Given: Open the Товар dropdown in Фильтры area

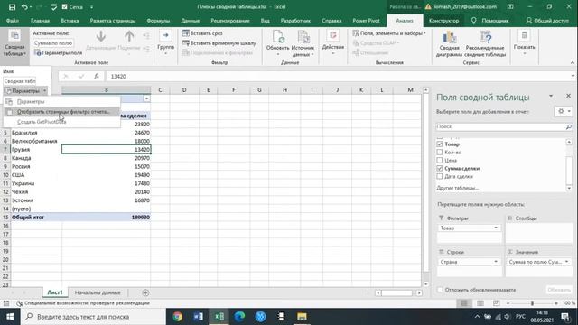Looking at the screenshot, I should click(496, 228).
